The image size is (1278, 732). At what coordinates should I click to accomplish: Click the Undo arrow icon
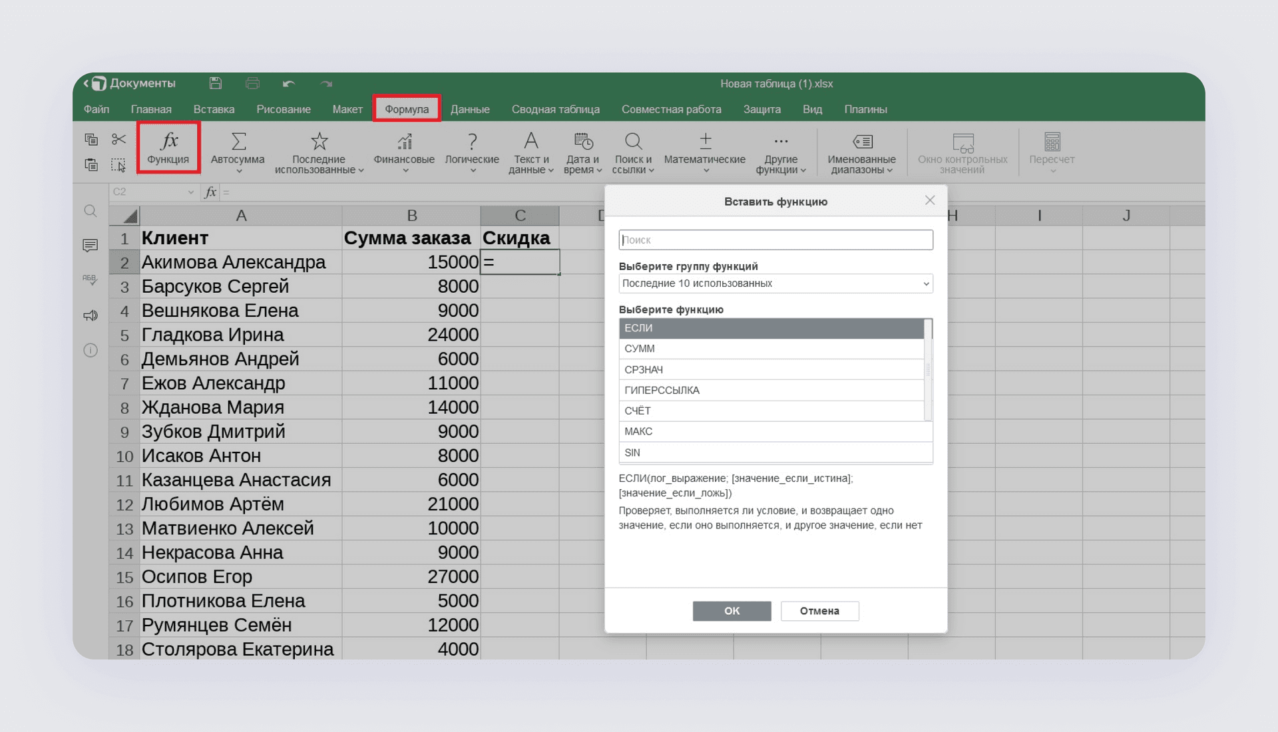pos(289,84)
